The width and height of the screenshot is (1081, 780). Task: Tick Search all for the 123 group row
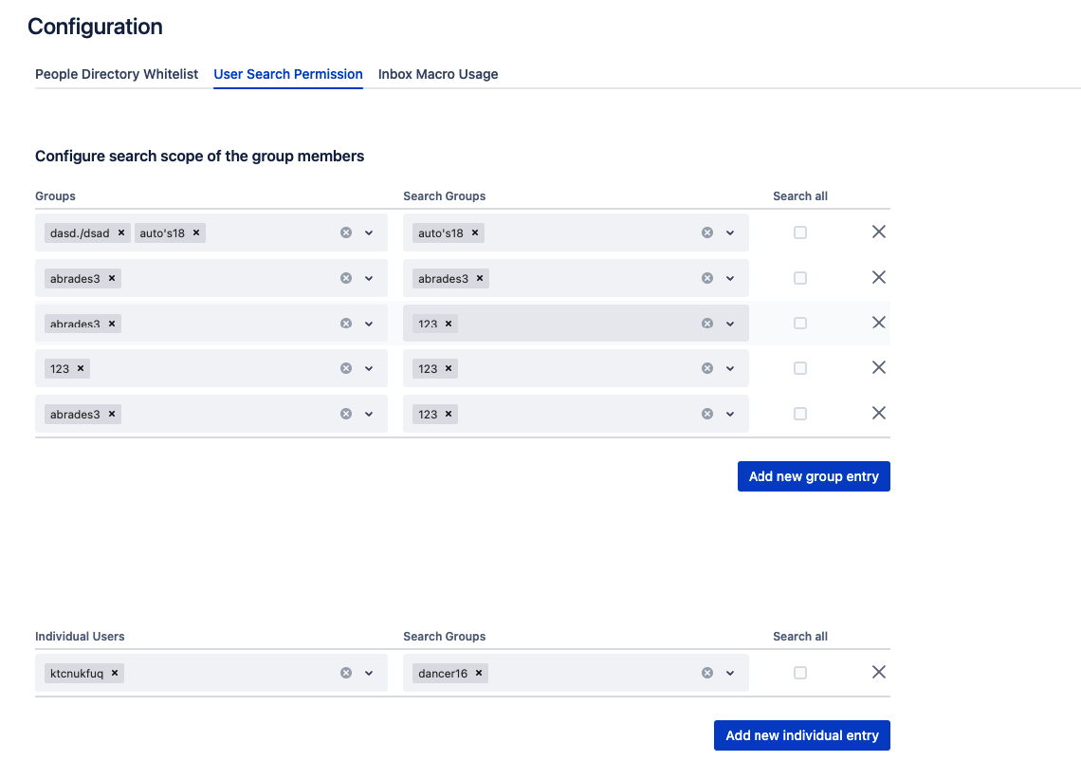point(800,368)
